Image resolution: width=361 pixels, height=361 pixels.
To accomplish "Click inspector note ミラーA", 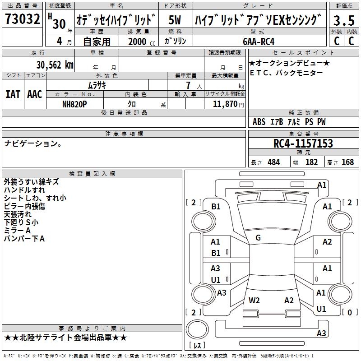I will pyautogui.click(x=17, y=231).
